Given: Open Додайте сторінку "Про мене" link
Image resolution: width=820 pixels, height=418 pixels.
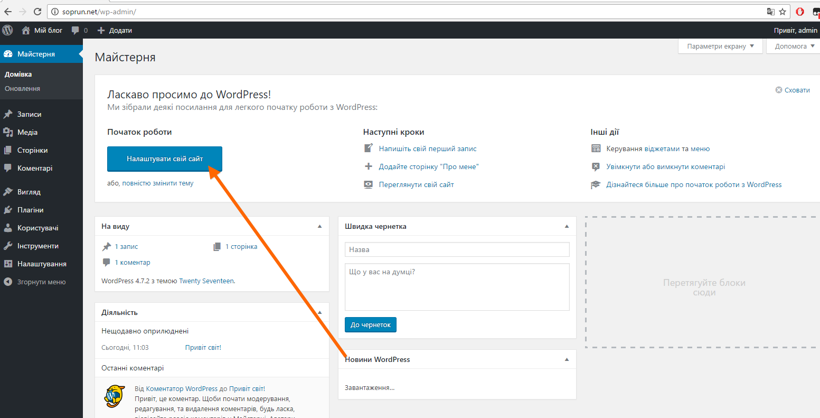Looking at the screenshot, I should tap(429, 166).
